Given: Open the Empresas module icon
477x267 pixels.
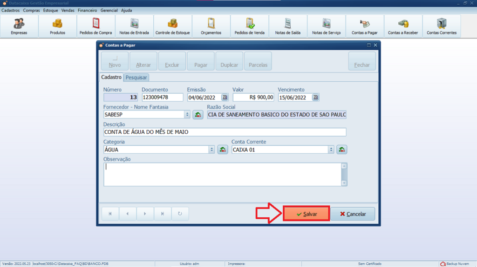Looking at the screenshot, I should point(19,26).
